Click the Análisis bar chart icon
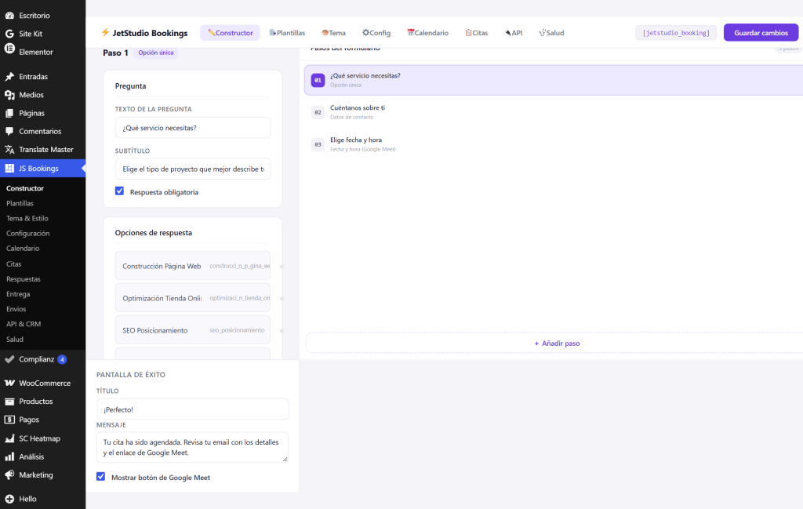The width and height of the screenshot is (803, 509). point(9,456)
